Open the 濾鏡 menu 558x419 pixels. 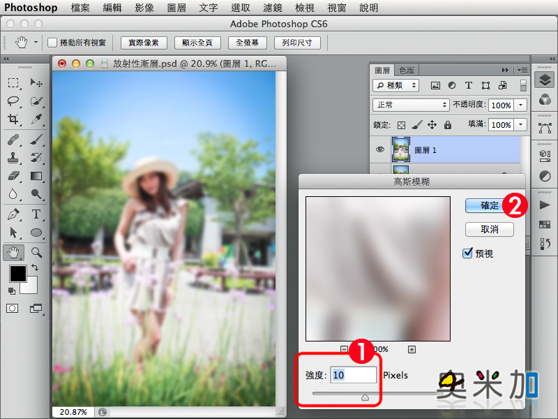click(x=273, y=8)
